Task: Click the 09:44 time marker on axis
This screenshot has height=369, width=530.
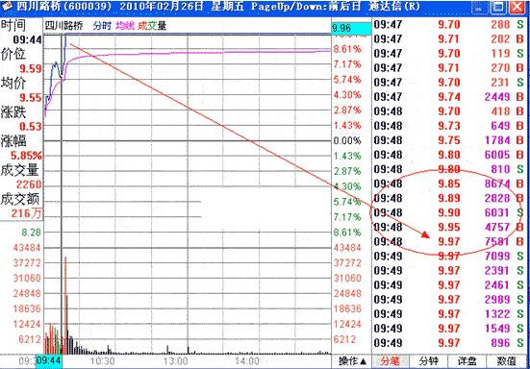Action: [49, 361]
